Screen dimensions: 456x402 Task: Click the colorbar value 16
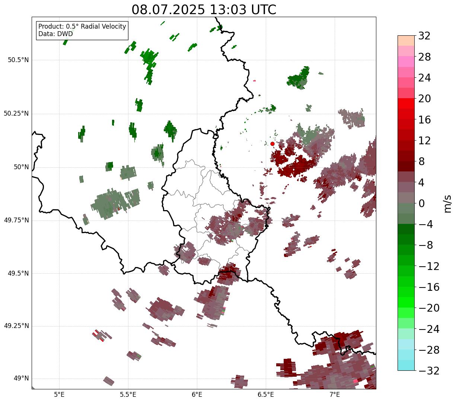(x=424, y=120)
